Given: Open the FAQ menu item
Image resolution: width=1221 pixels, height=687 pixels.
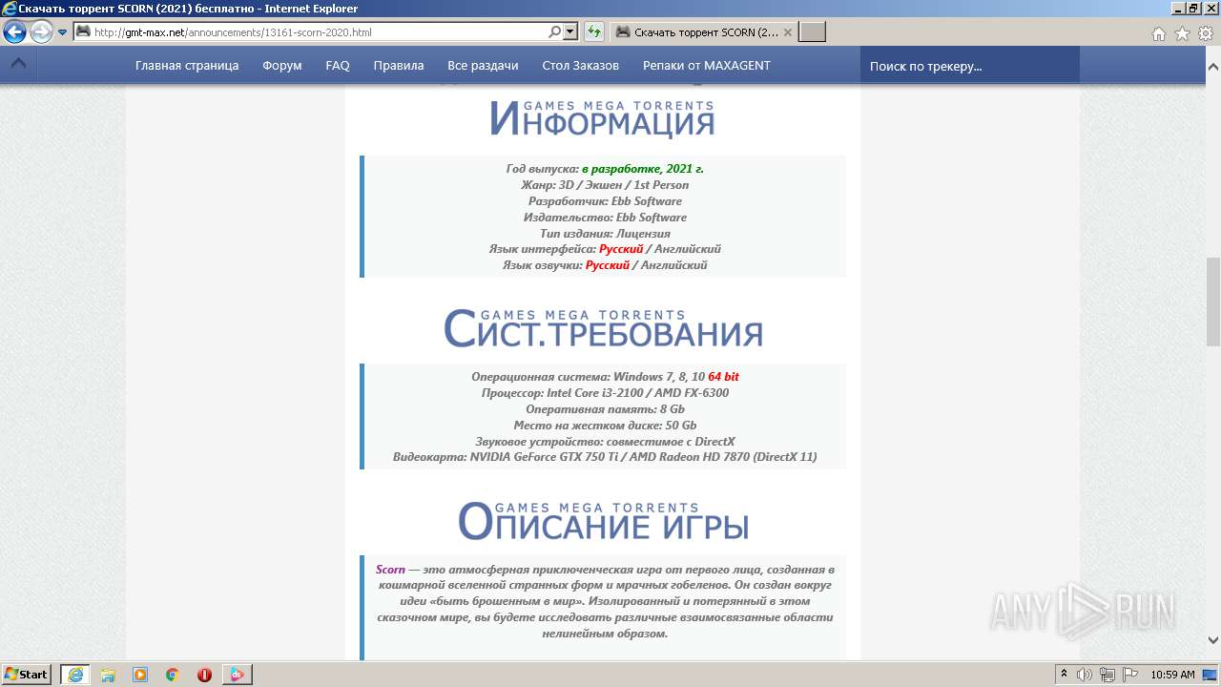Looking at the screenshot, I should (x=338, y=66).
